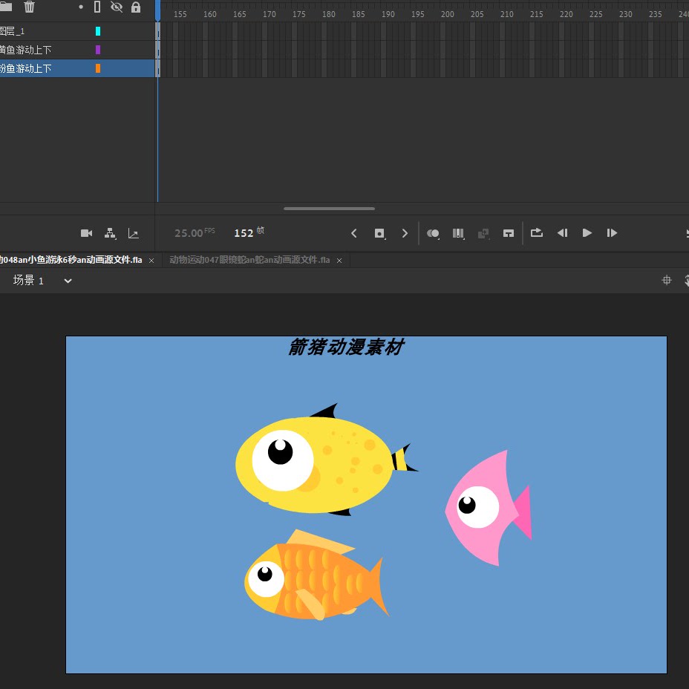Screen dimensions: 689x689
Task: Click the center frame icon
Action: 509,233
